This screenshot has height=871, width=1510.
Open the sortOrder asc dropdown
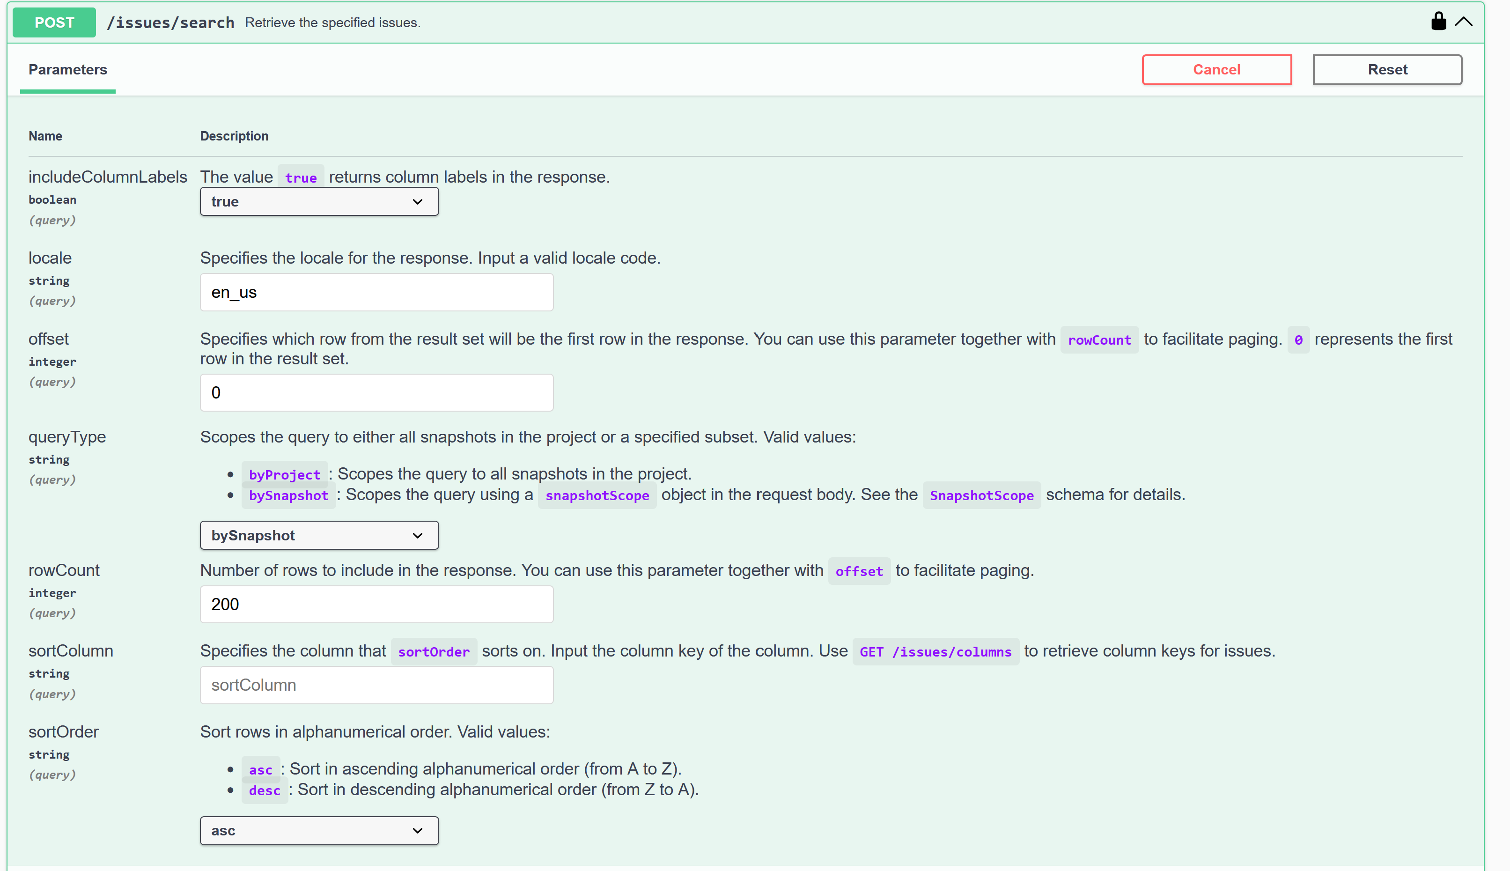pos(319,831)
